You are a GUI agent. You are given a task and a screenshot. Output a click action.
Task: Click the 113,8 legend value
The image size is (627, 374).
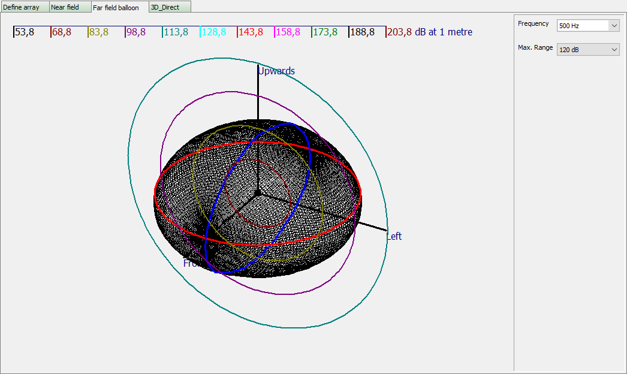click(176, 32)
